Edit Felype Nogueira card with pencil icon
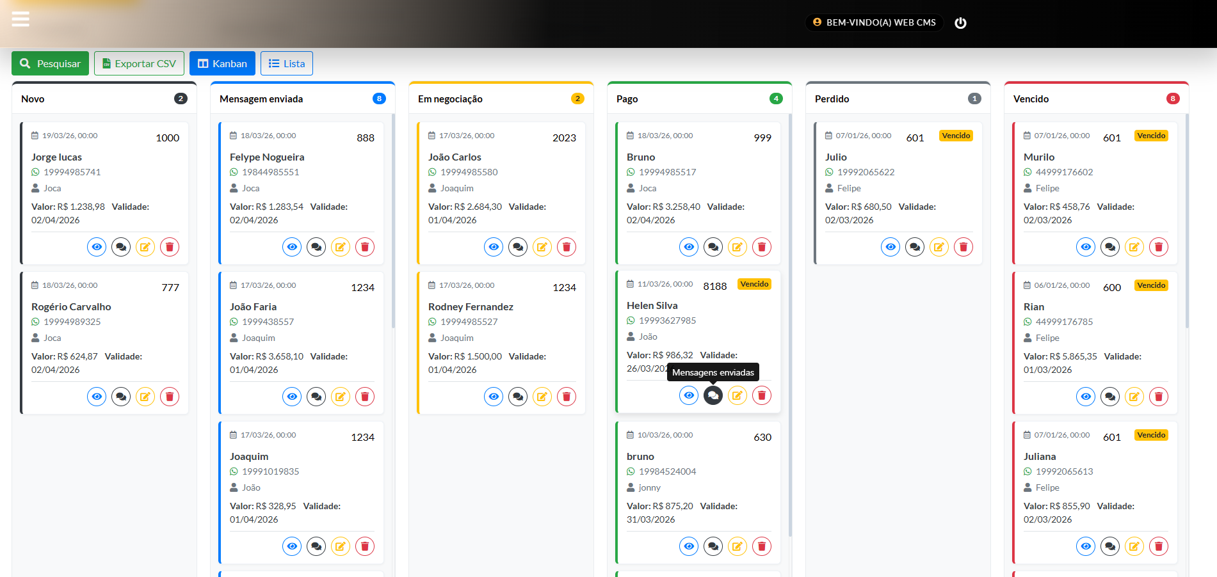Image resolution: width=1217 pixels, height=577 pixels. pos(341,247)
